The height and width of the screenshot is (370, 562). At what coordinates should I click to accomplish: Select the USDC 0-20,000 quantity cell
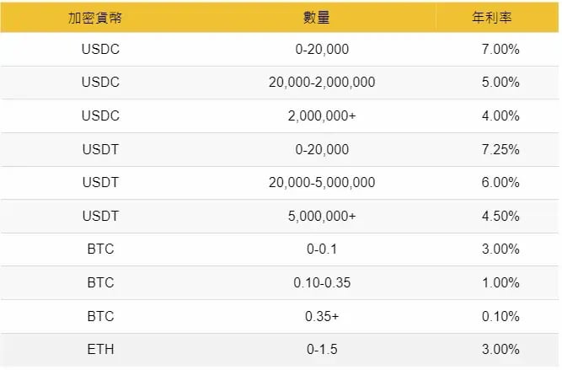click(x=322, y=49)
